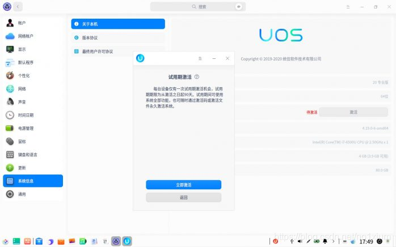This screenshot has height=247, width=396.
Task: Click the orange grid icon in the dock
Action: (27, 241)
